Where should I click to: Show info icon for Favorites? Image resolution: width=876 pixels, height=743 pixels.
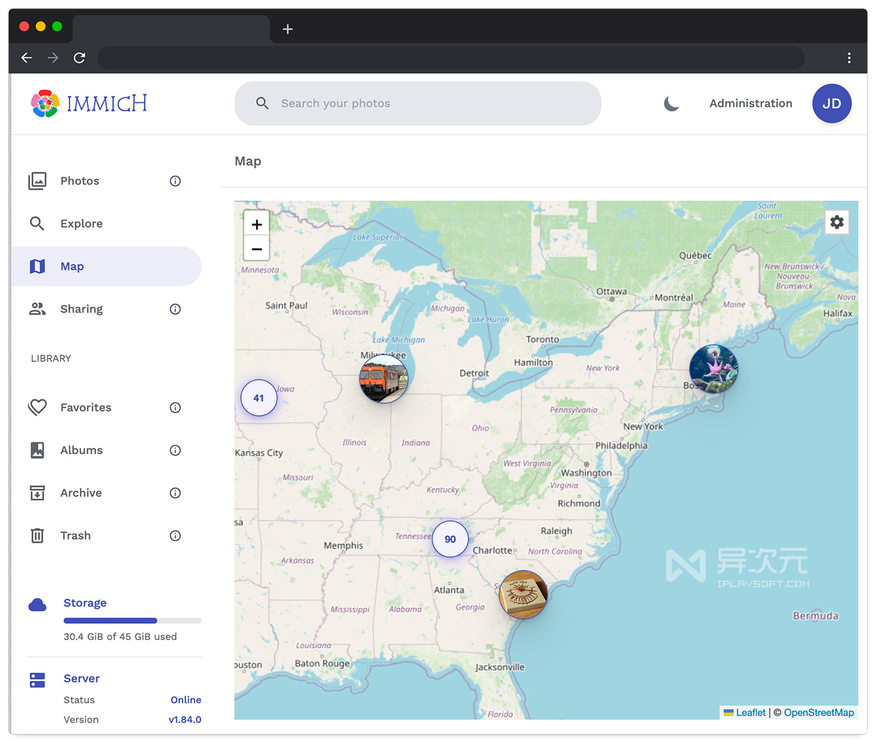click(175, 408)
